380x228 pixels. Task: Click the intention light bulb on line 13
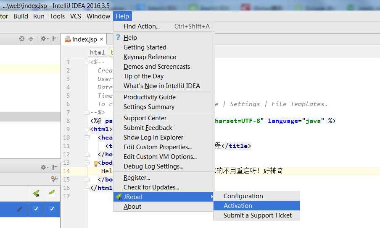(x=96, y=164)
